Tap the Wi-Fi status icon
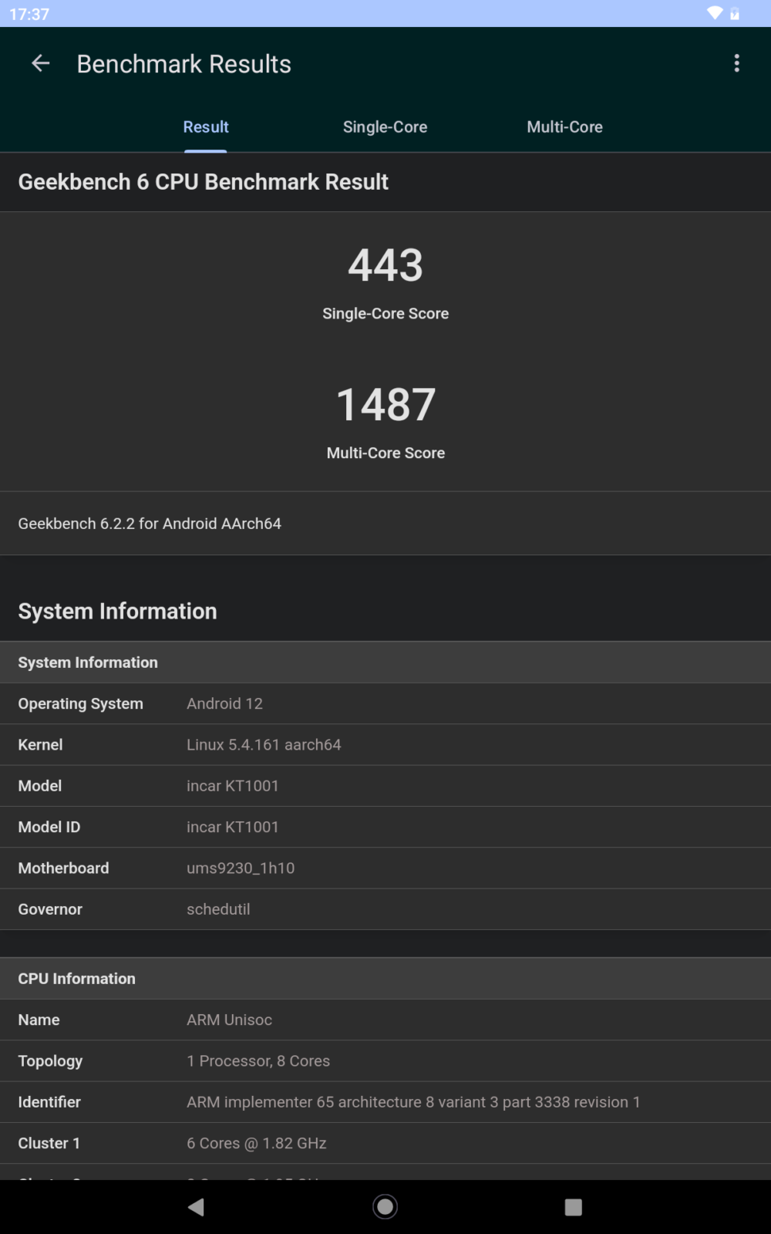The width and height of the screenshot is (771, 1234). tap(715, 13)
